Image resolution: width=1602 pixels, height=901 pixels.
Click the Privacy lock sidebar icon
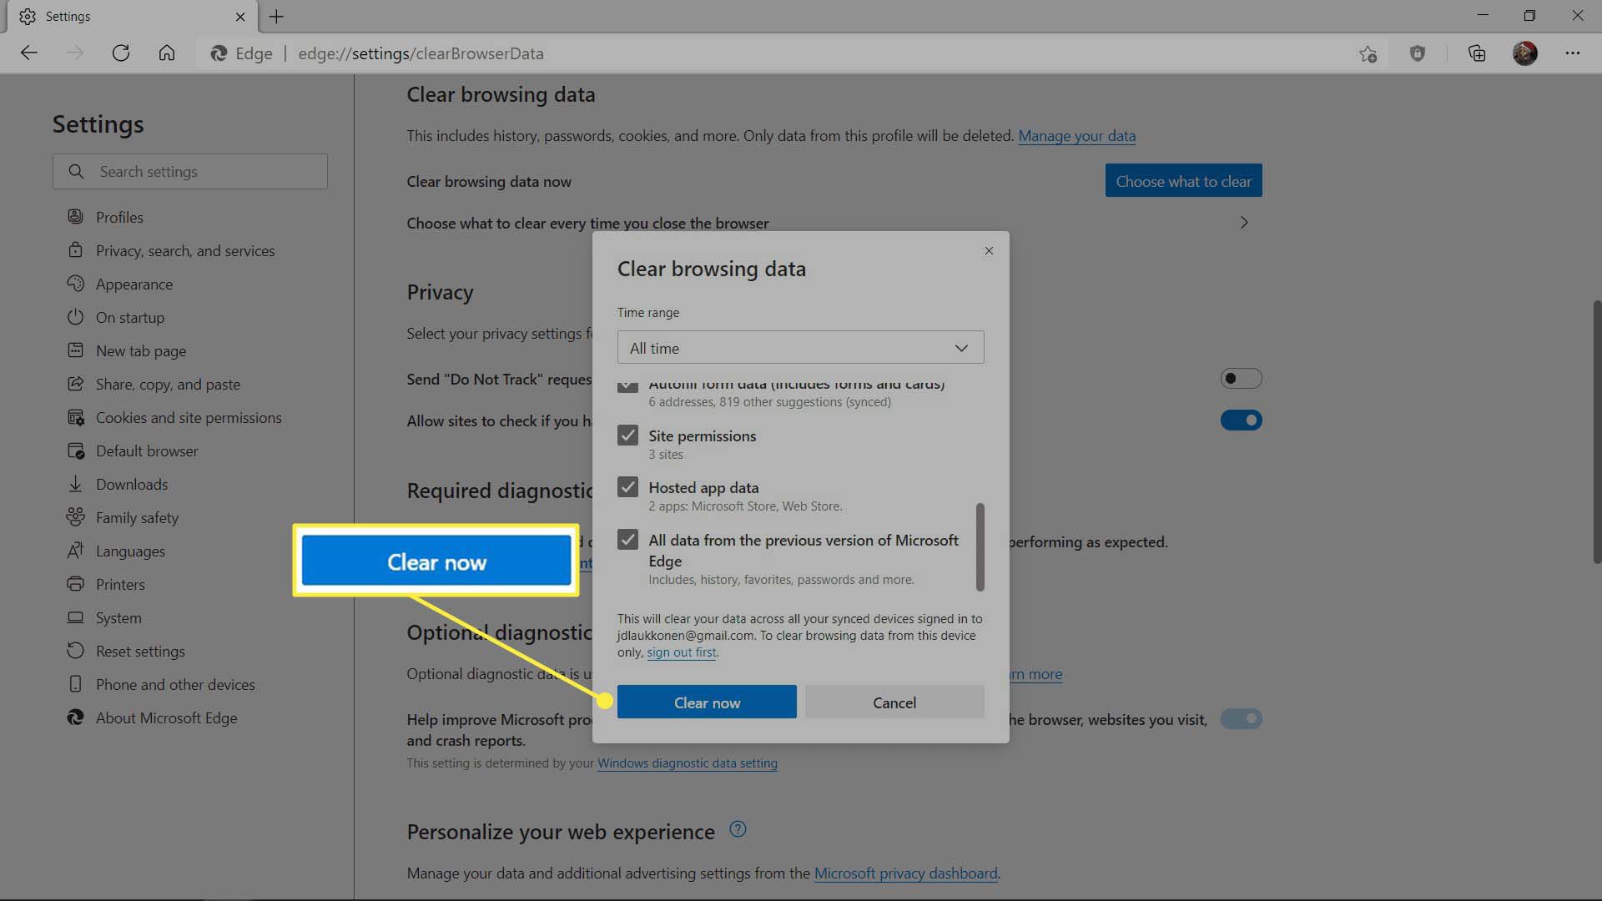coord(75,250)
